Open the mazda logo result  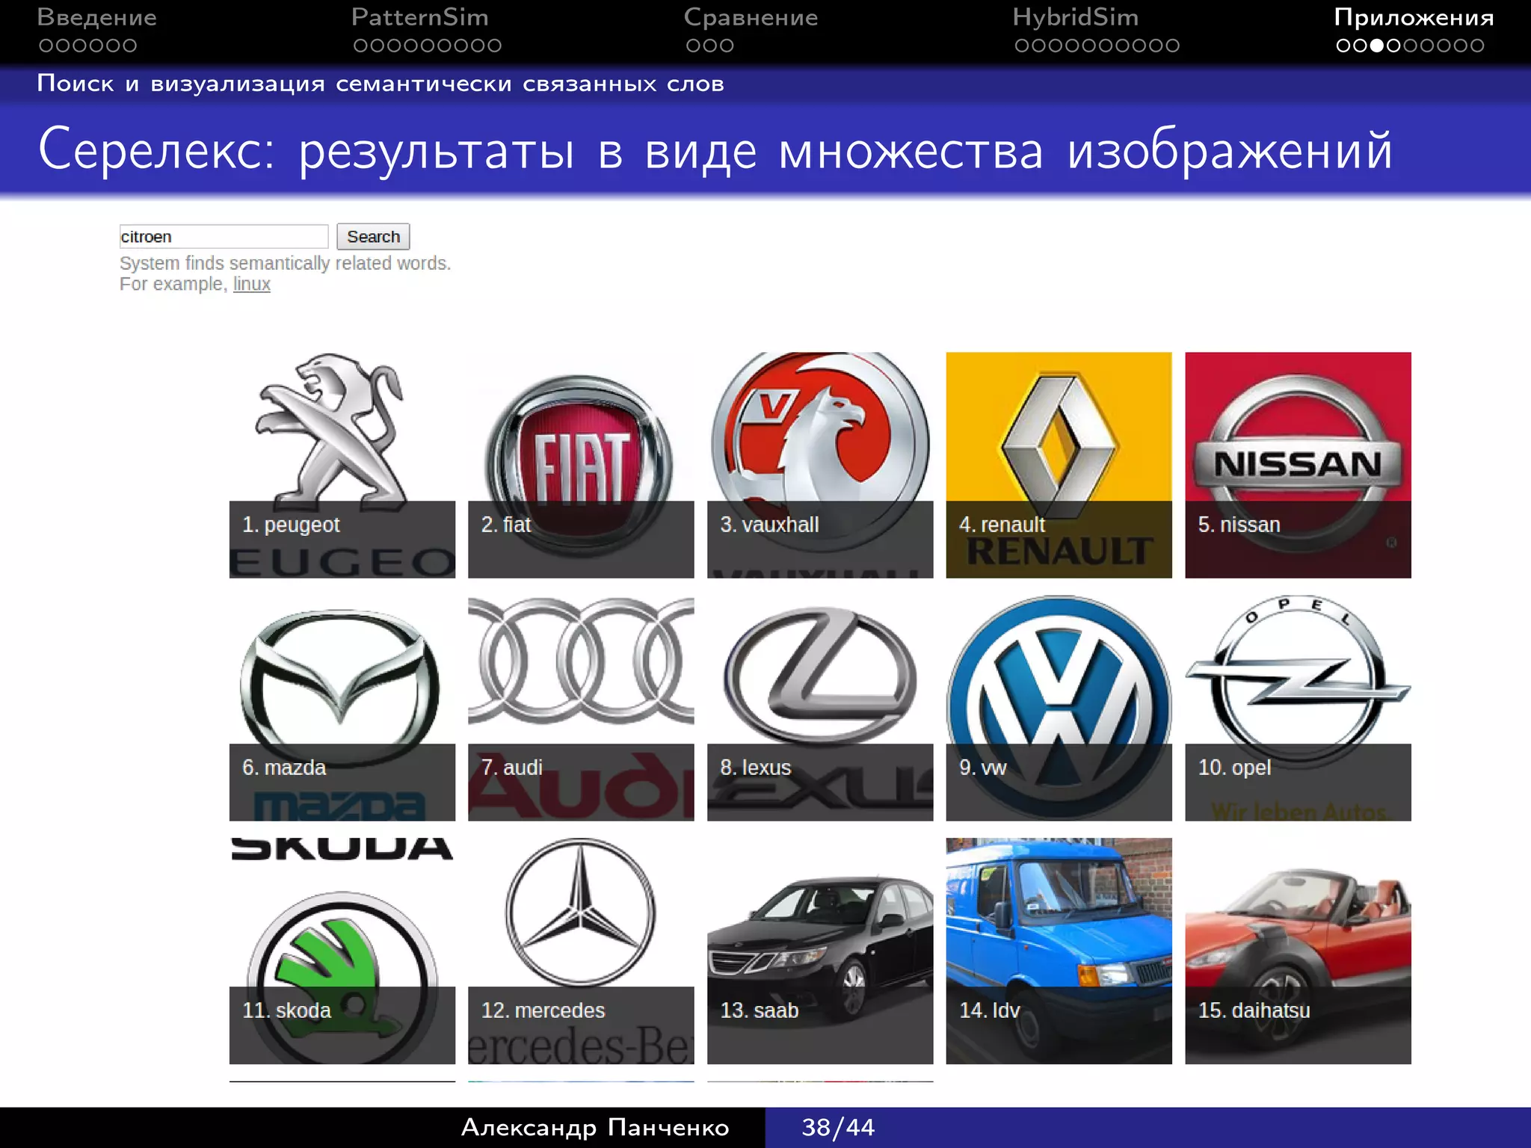(x=342, y=708)
